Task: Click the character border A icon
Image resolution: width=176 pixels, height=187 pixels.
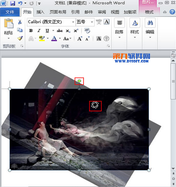Action: (x=107, y=22)
